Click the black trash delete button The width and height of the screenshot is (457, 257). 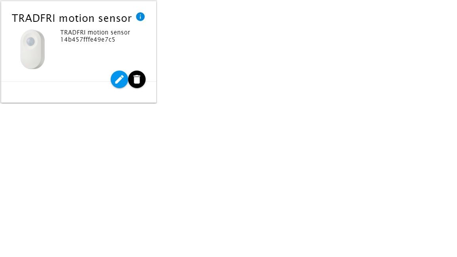click(137, 79)
